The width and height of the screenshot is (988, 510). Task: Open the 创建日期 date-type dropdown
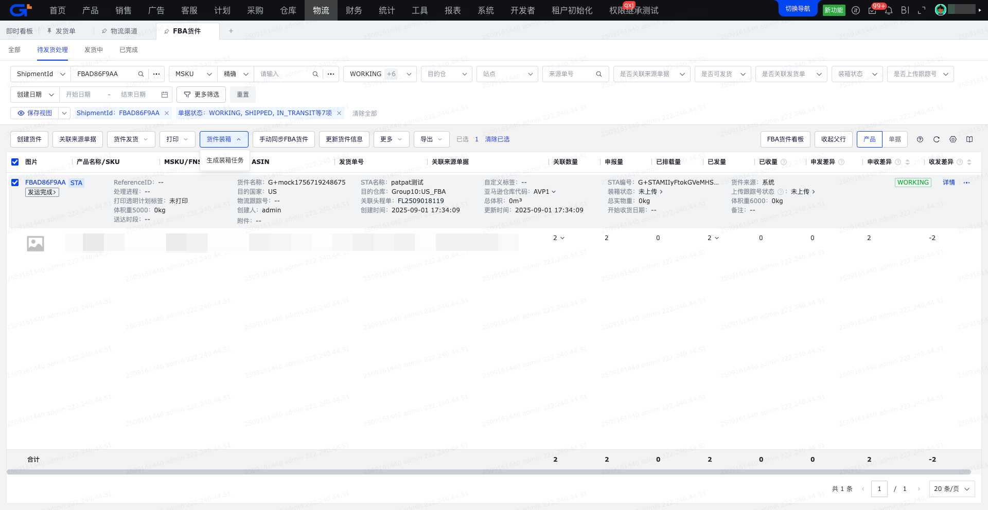click(x=35, y=95)
